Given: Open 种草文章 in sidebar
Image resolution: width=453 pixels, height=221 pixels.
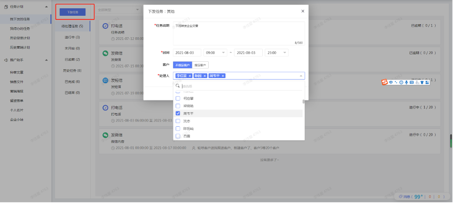Looking at the screenshot, I should point(17,72).
